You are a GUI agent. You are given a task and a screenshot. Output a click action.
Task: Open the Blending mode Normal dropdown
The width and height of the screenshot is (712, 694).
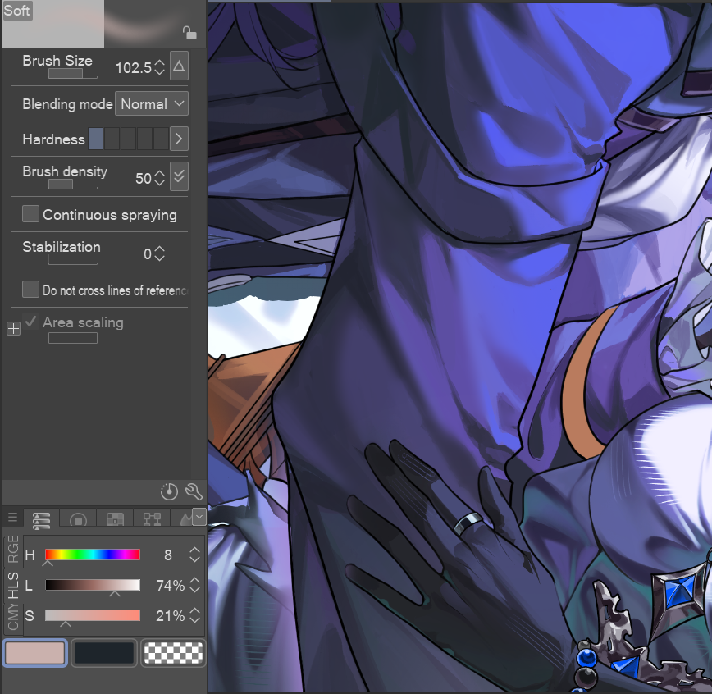point(152,103)
